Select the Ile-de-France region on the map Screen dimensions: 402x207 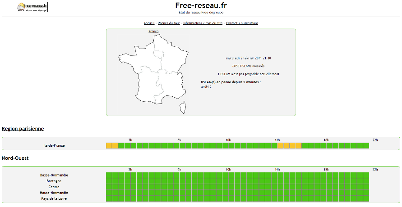tap(158, 54)
